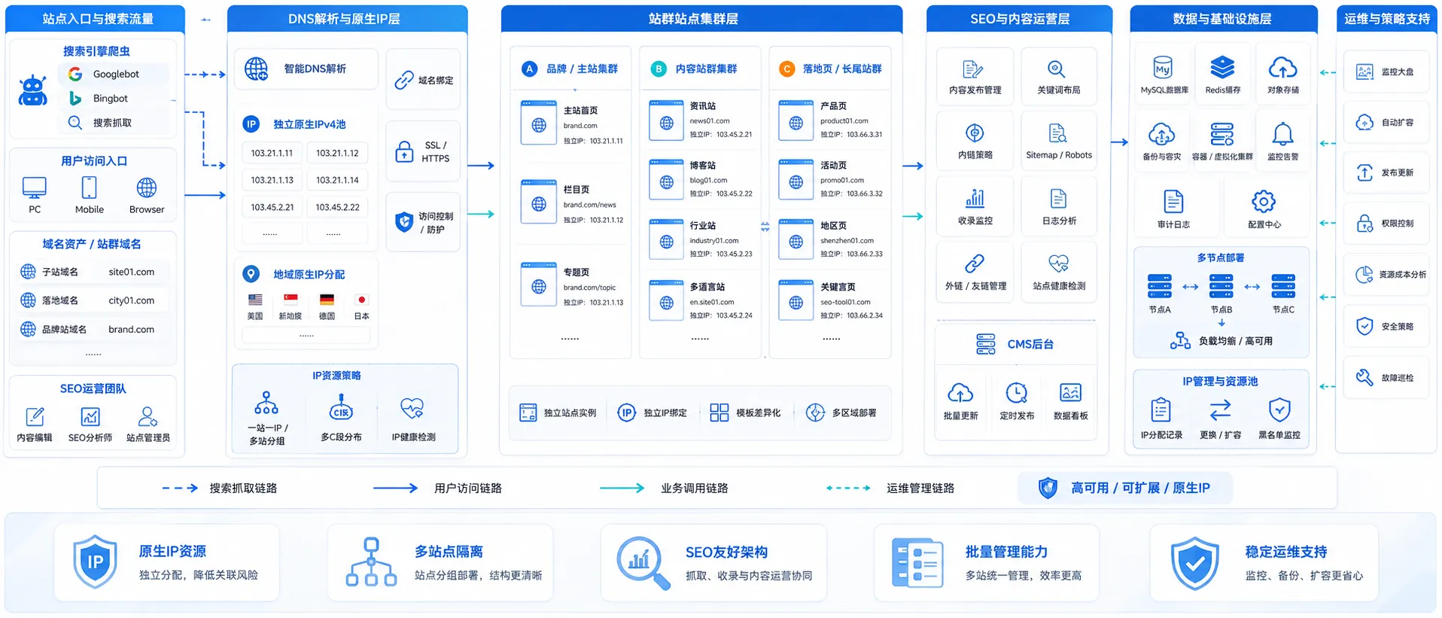Image resolution: width=1442 pixels, height=618 pixels.
Task: Click the SSL / HTTPS lock icon
Action: click(404, 151)
